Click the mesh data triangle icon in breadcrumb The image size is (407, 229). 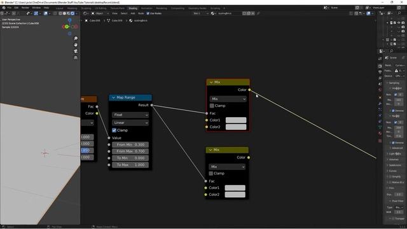tap(109, 20)
